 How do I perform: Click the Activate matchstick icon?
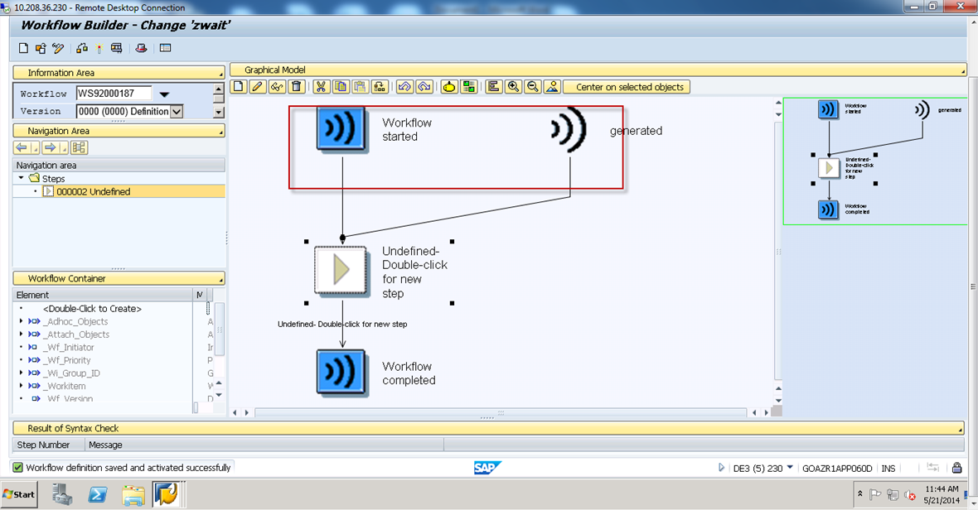tap(99, 48)
